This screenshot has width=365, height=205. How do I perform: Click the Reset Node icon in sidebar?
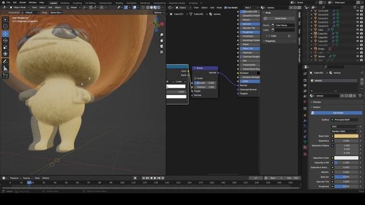(265, 18)
